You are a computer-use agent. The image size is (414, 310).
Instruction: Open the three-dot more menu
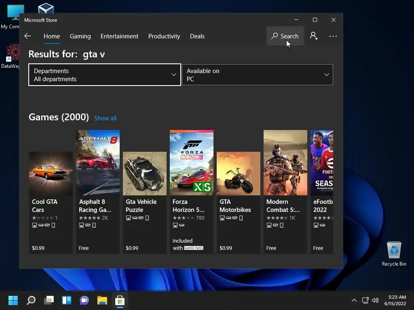pyautogui.click(x=333, y=36)
